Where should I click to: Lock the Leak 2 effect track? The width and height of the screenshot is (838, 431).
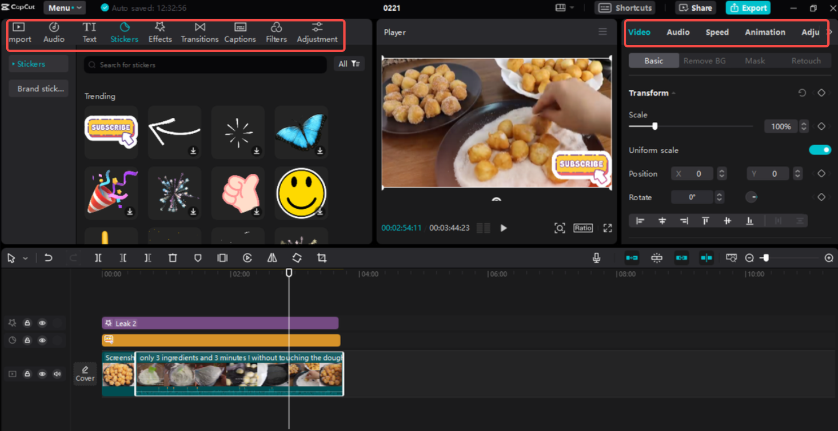[x=27, y=323]
